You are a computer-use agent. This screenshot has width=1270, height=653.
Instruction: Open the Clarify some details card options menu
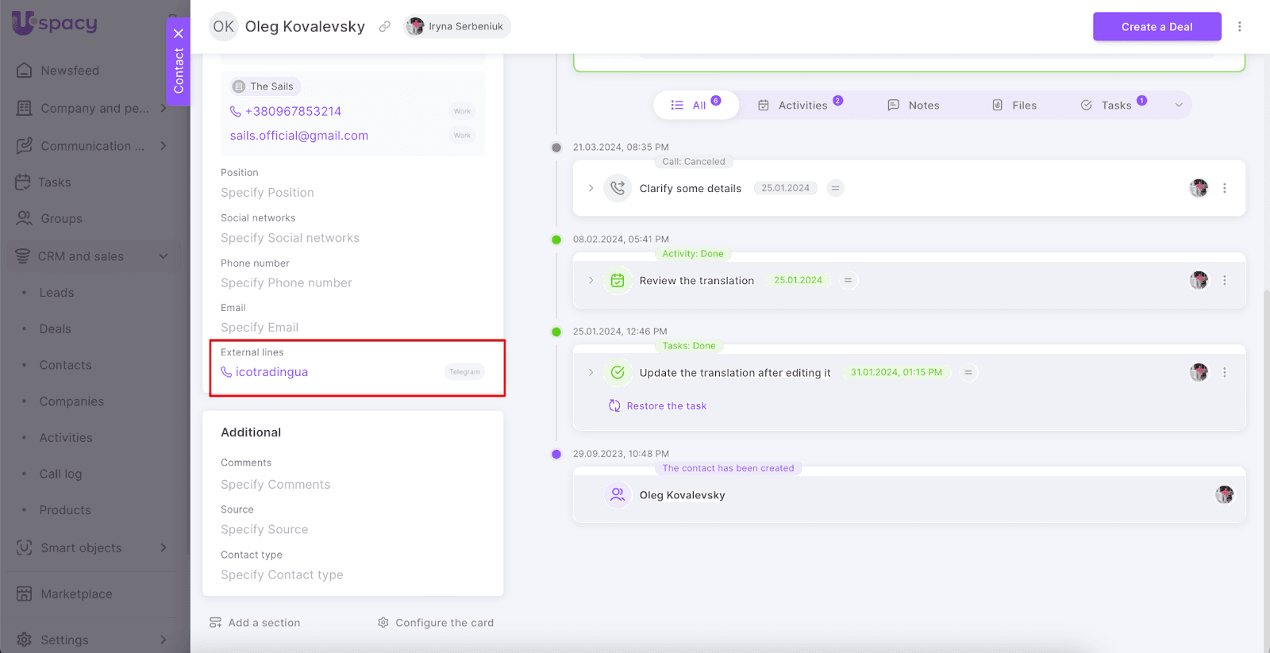click(x=1224, y=189)
